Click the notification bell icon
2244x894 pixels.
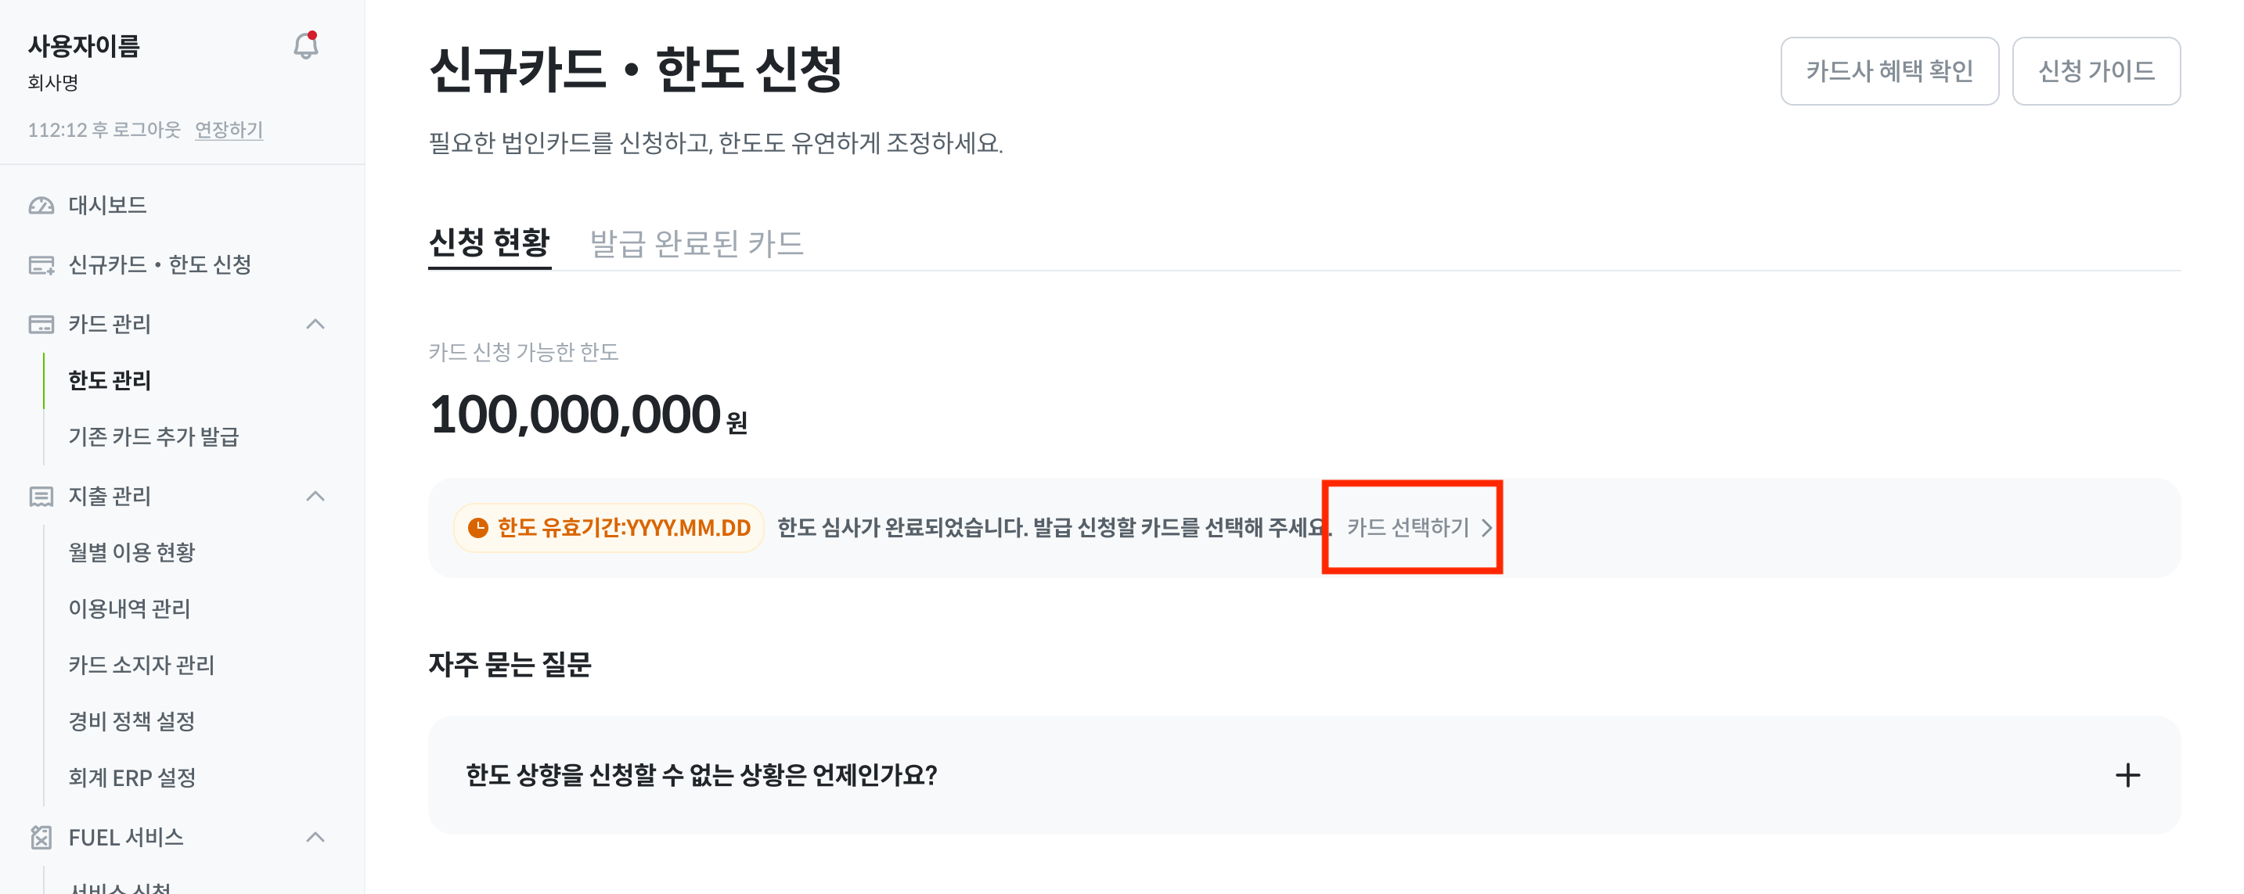(305, 45)
